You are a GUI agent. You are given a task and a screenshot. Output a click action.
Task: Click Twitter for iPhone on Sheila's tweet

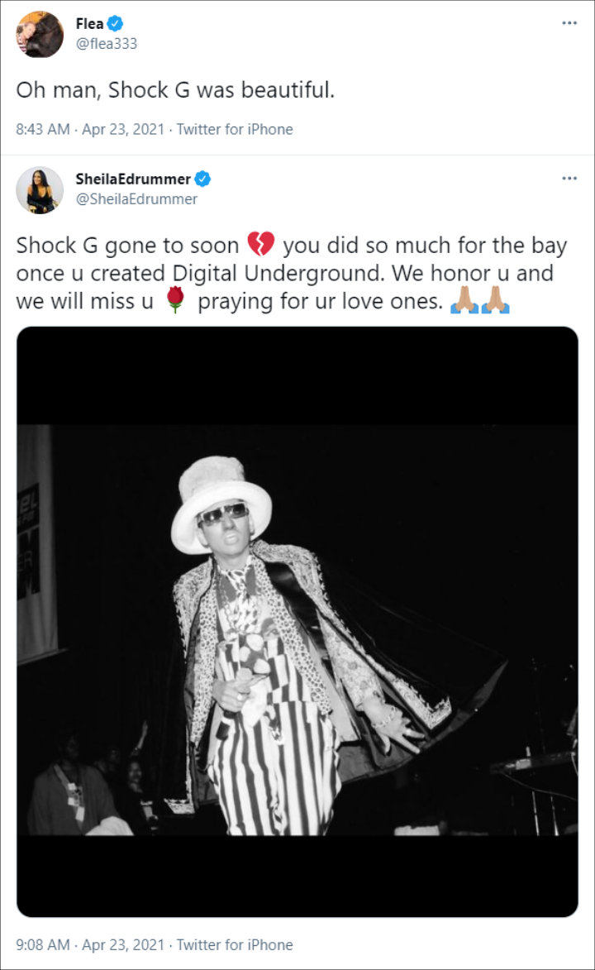(235, 944)
